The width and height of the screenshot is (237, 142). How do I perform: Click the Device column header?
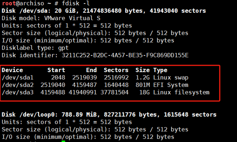click(12, 70)
